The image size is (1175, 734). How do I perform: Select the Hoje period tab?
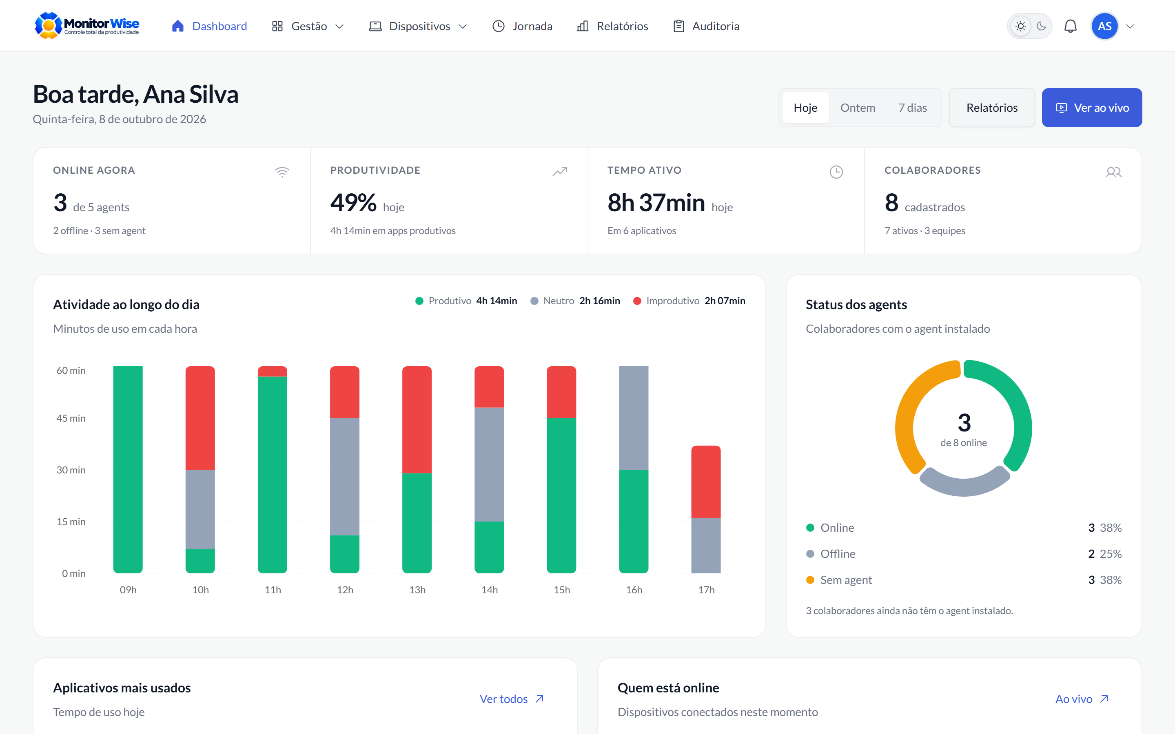coord(805,108)
